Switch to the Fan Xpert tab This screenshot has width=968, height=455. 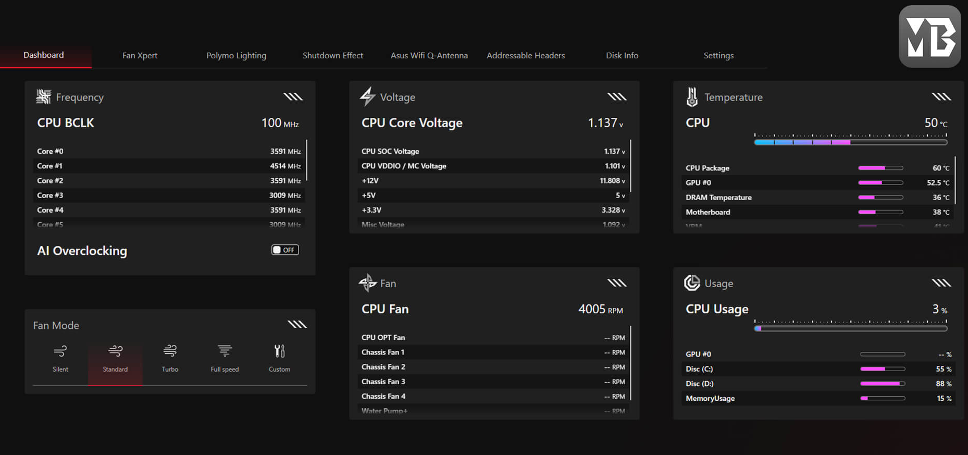(x=140, y=55)
